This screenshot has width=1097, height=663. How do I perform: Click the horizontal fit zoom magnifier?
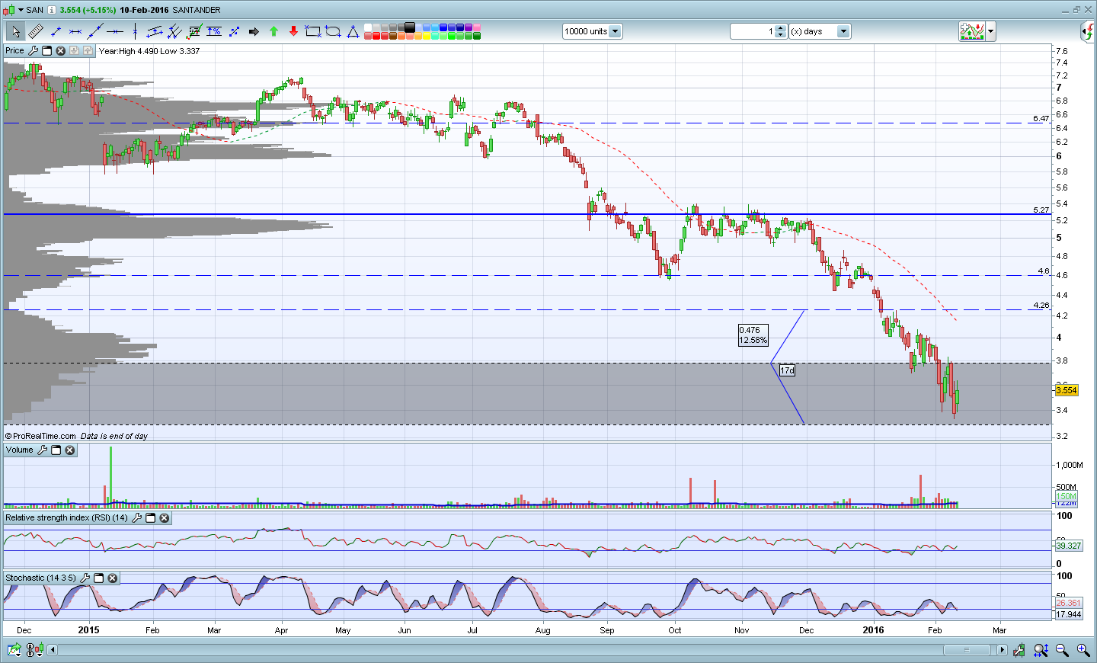1041,650
